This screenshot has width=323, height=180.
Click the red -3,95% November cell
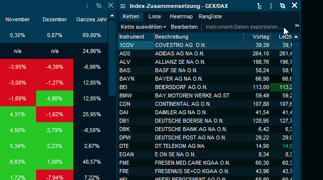tap(18, 67)
